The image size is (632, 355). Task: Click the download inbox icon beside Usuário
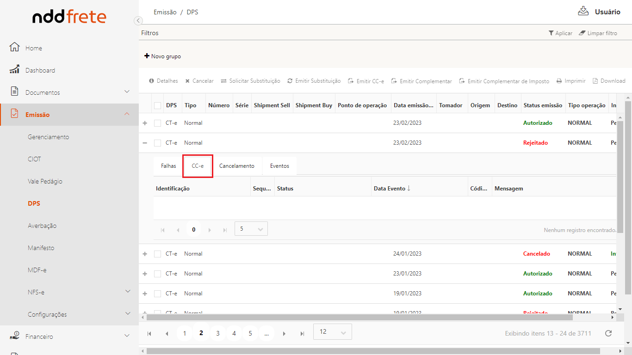(583, 12)
